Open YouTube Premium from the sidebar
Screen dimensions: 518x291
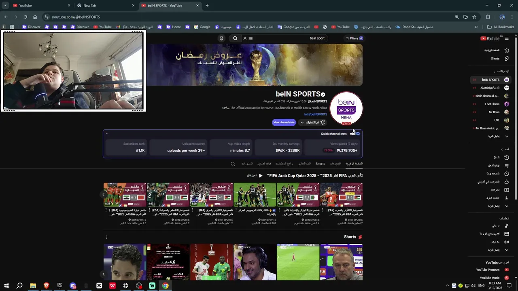[491, 270]
